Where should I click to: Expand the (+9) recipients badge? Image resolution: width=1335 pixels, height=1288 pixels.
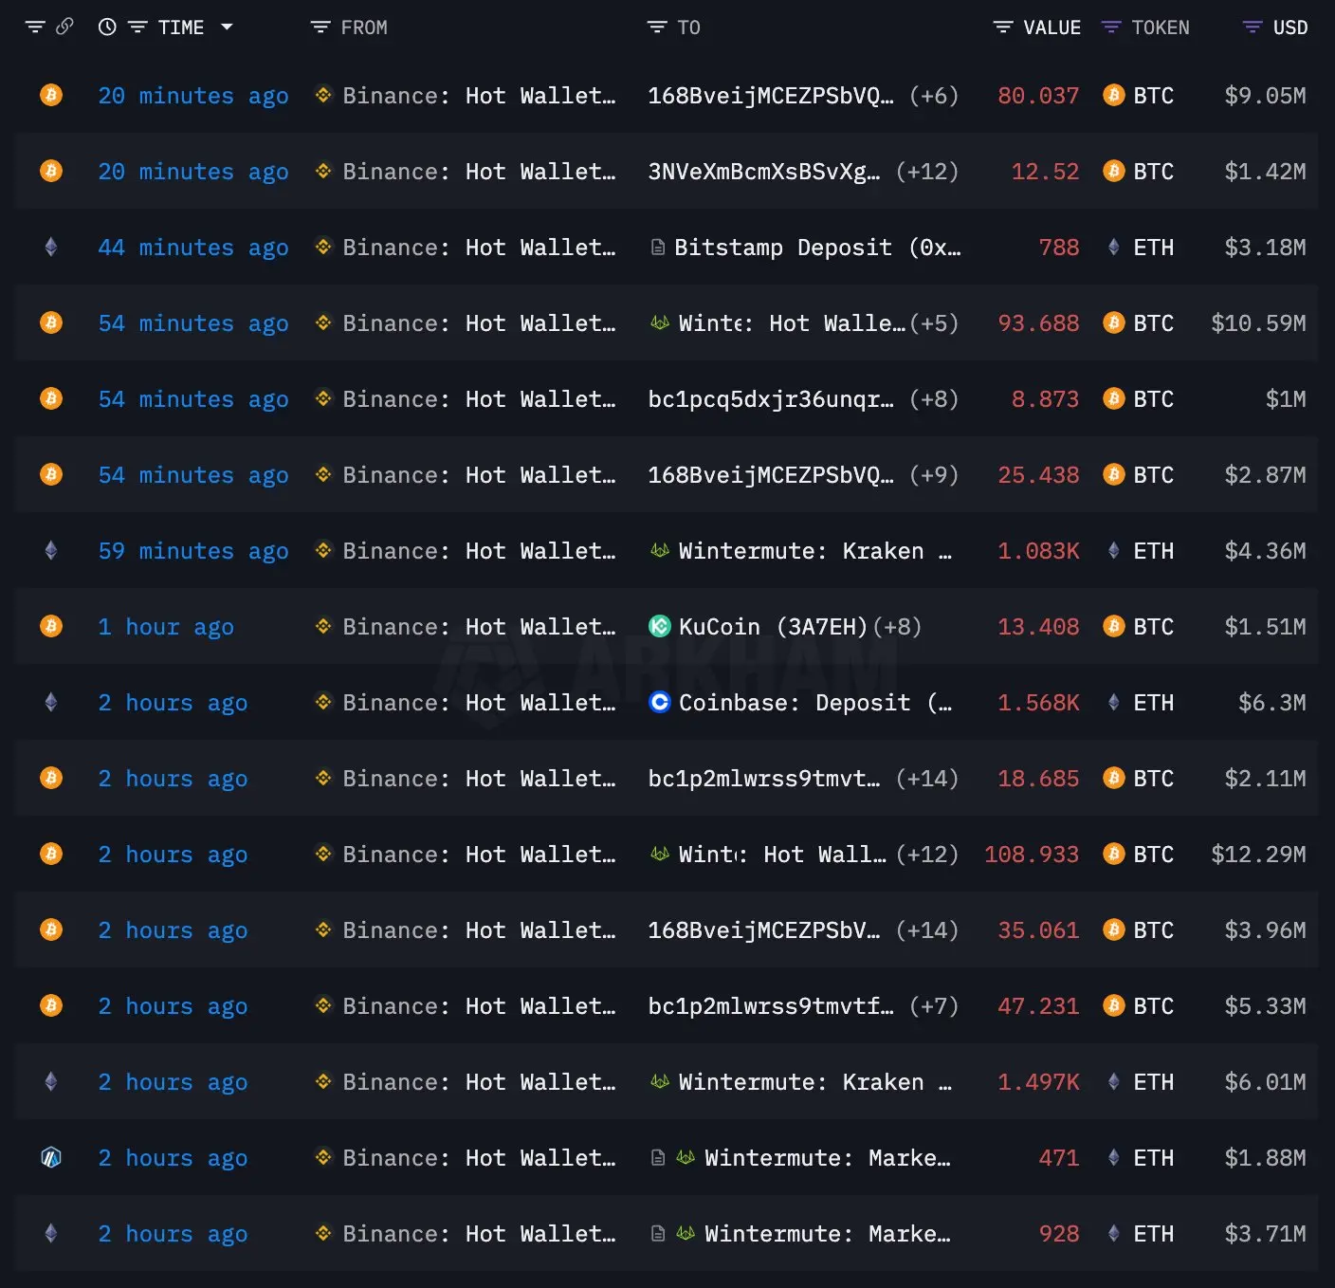934,475
